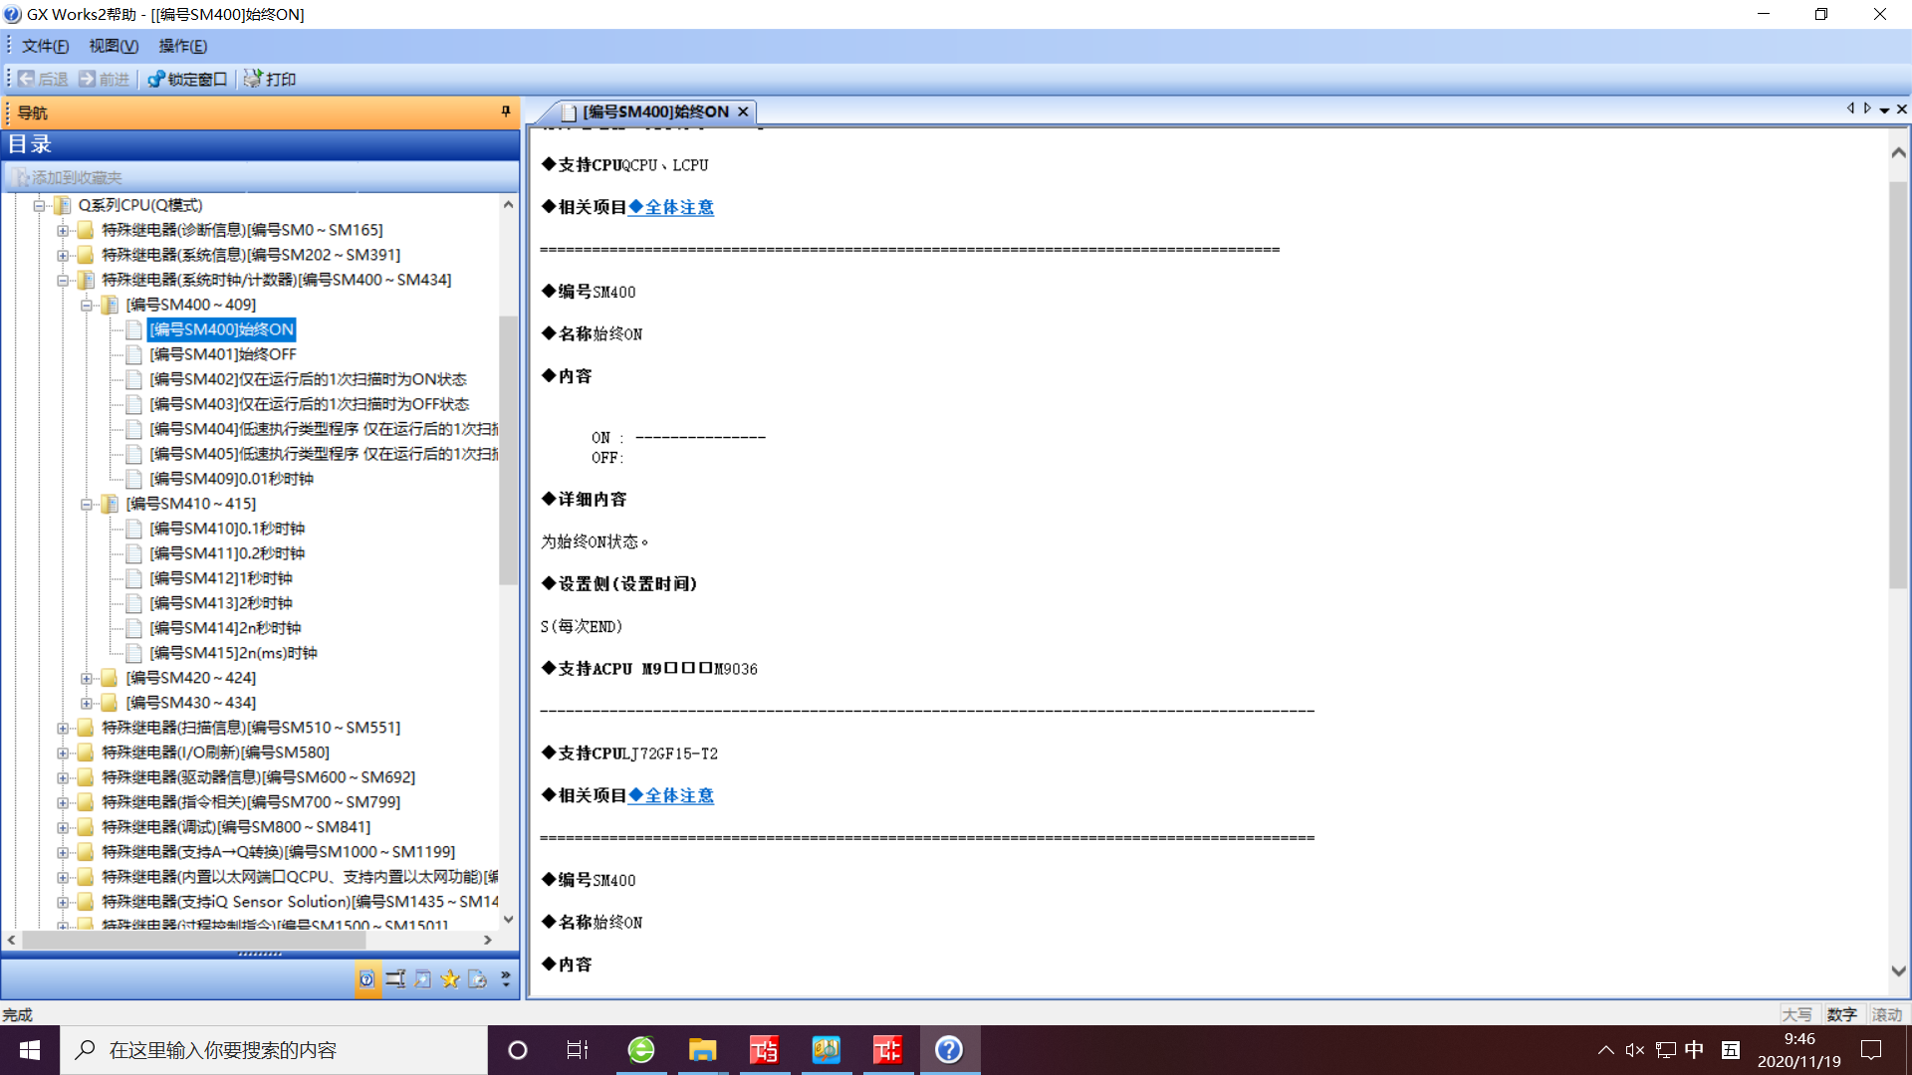
Task: Expand 特殊继电器(扫描信息)[编号SM510～SM551] node
Action: [x=63, y=728]
